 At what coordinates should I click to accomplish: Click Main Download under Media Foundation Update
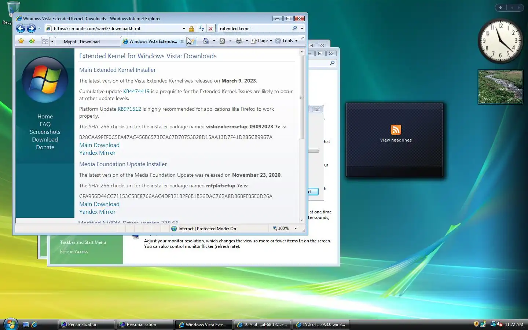point(99,204)
